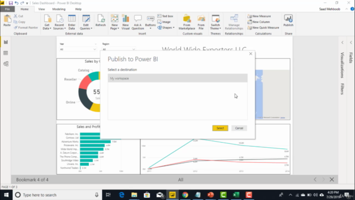
Task: Open Quick Access Toolbar customize dropdown
Action: pyautogui.click(x=27, y=3)
